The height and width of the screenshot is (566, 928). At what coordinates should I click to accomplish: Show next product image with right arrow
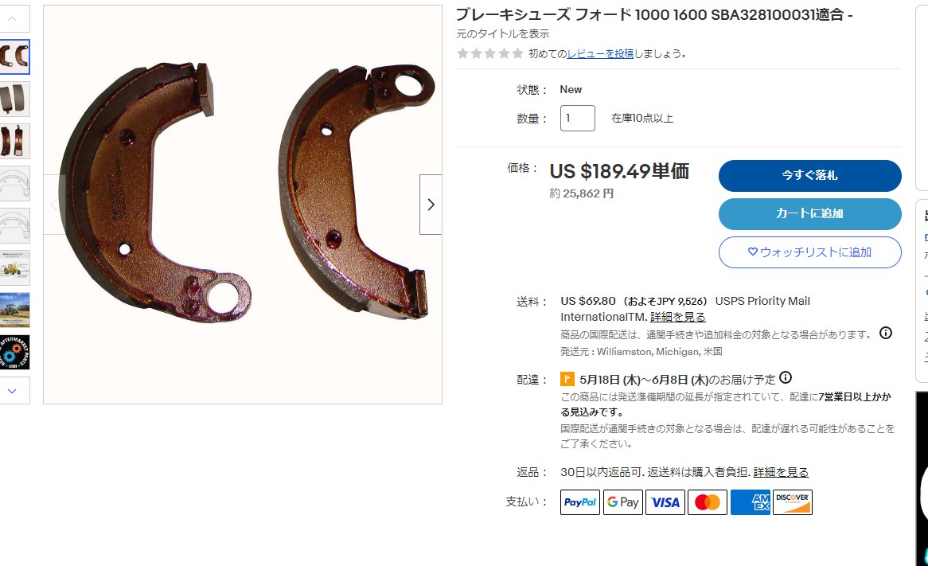(431, 205)
